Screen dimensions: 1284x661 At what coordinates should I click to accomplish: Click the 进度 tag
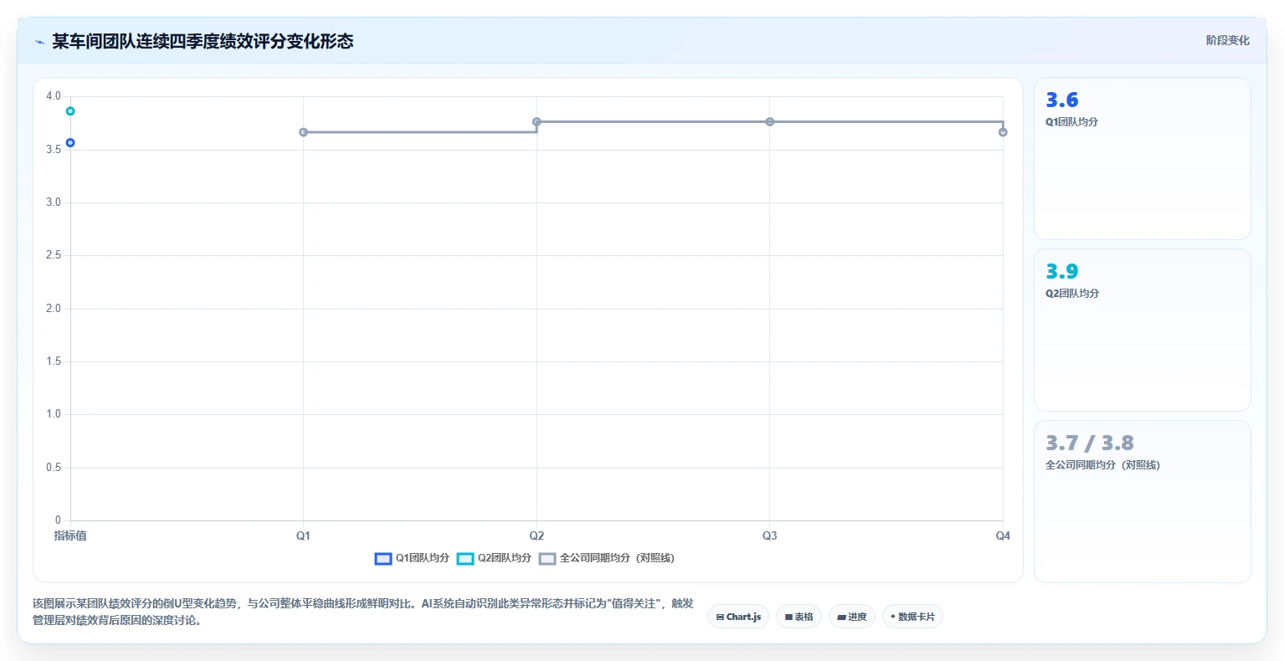click(x=852, y=617)
